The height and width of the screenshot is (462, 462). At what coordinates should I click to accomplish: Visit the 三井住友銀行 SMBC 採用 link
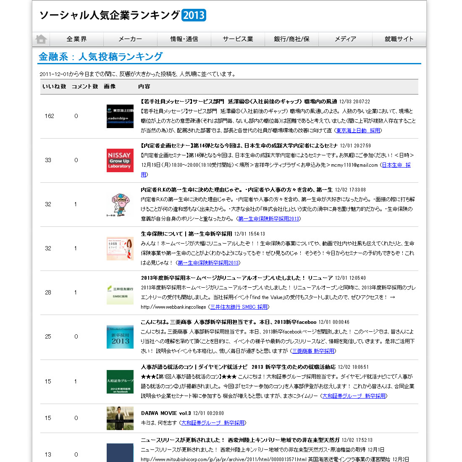pos(239,307)
